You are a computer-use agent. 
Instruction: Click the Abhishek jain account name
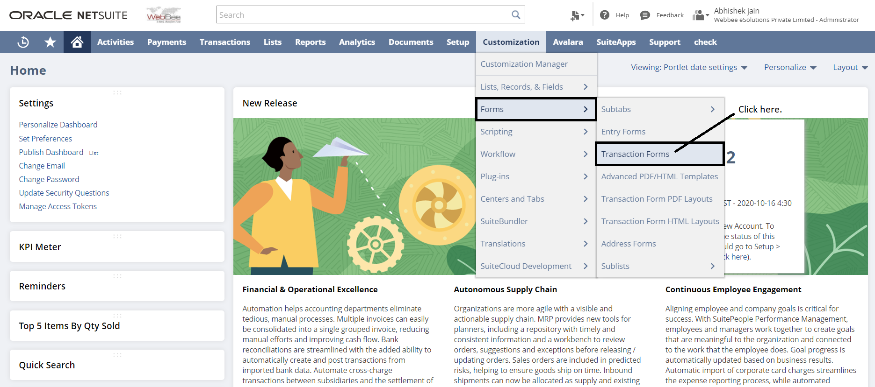[x=737, y=11]
